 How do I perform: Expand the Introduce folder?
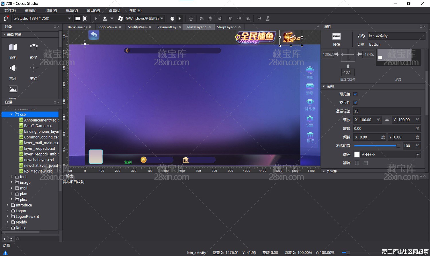tap(7, 205)
